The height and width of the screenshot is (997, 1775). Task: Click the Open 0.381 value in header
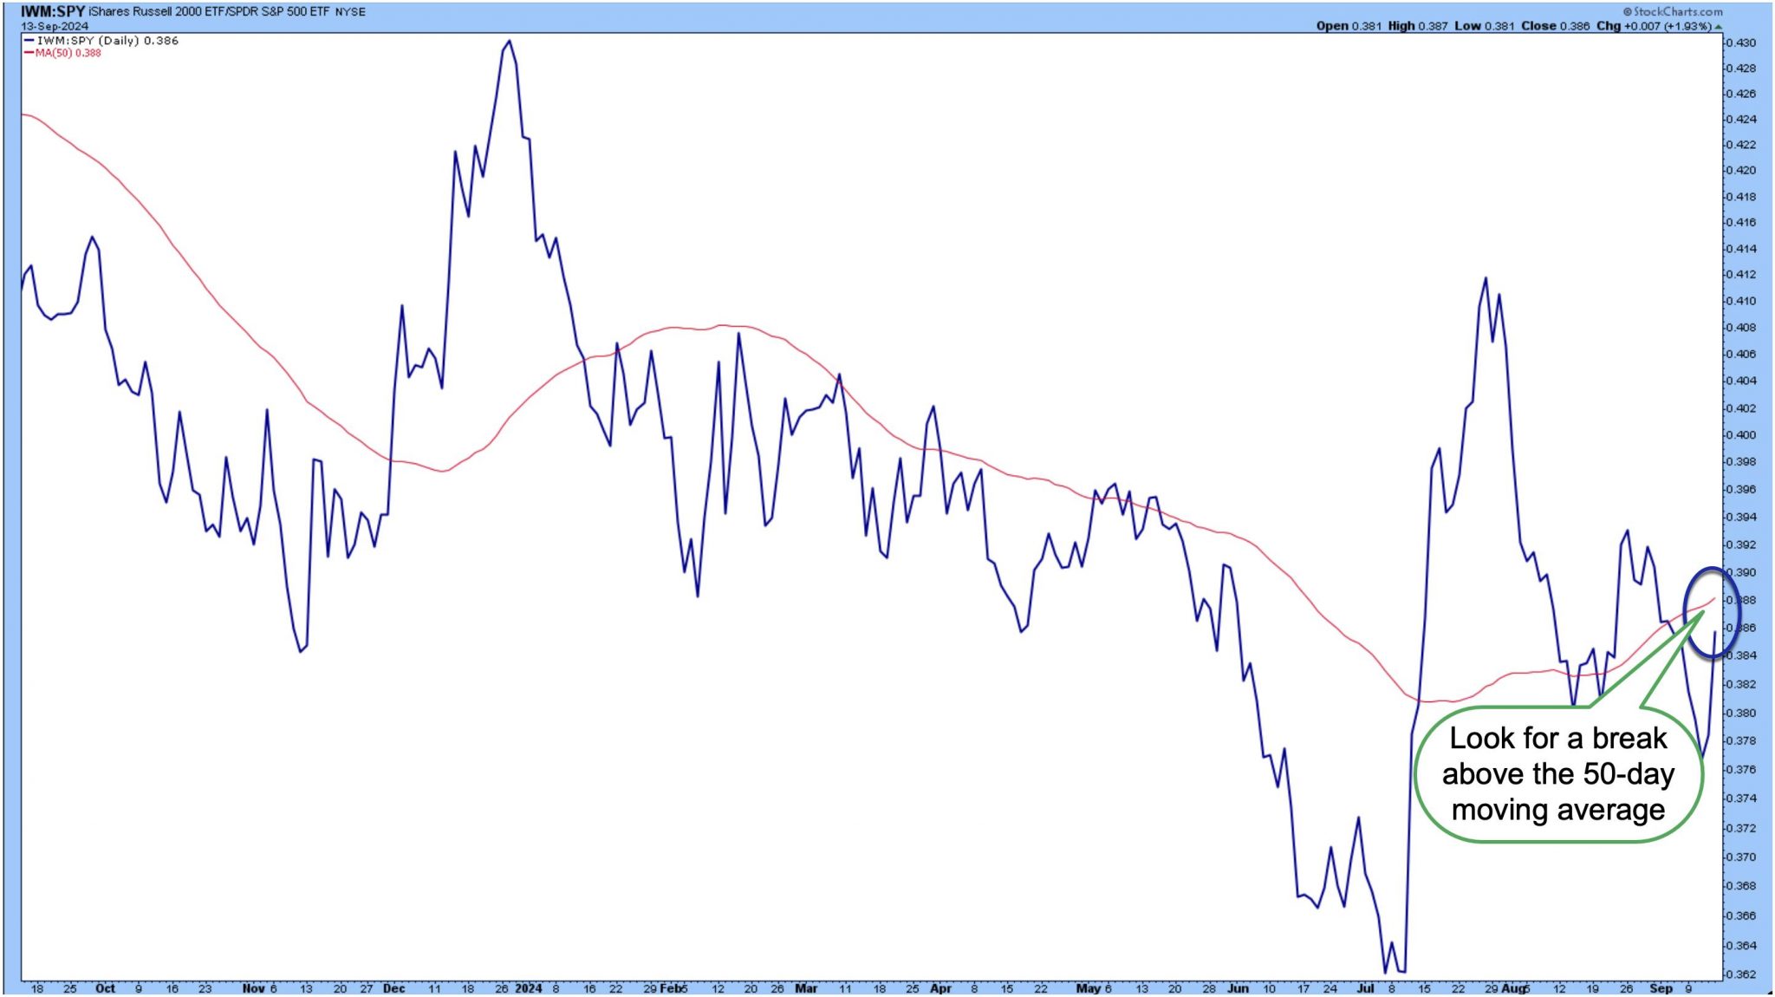click(1349, 26)
